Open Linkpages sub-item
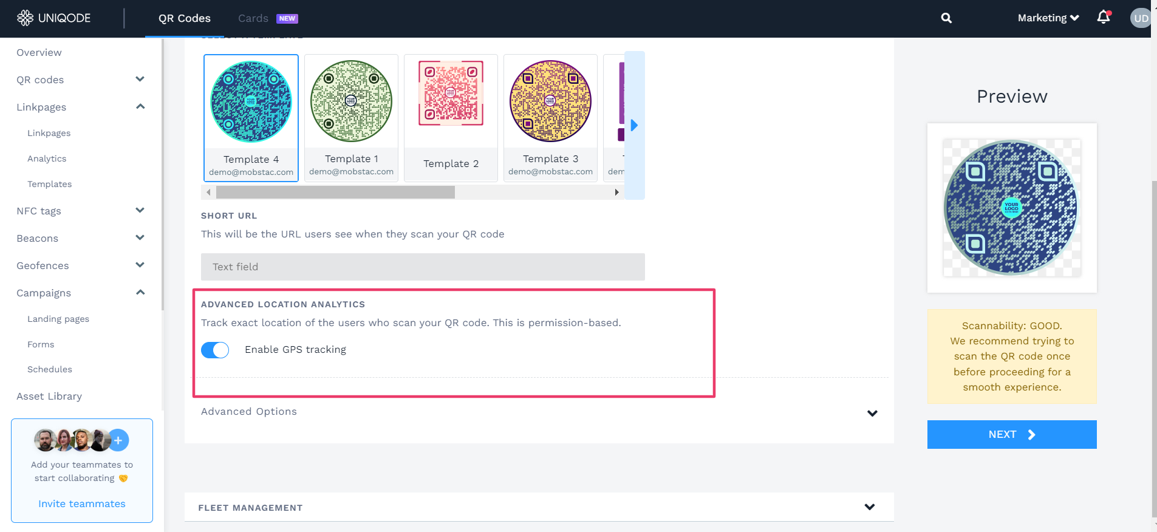1157x532 pixels. (49, 133)
